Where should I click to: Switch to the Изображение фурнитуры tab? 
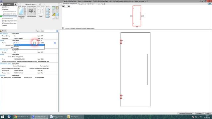pos(97,4)
